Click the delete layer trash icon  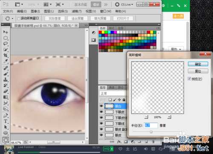[153, 142]
